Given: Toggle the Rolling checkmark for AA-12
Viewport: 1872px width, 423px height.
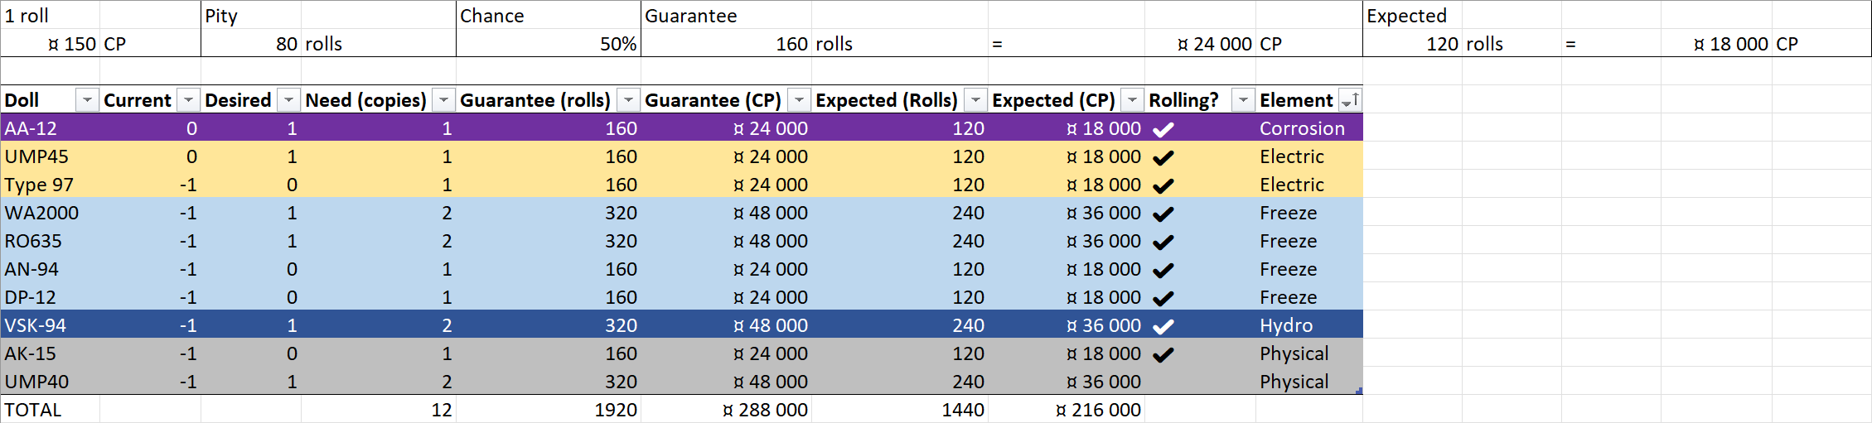Looking at the screenshot, I should 1163,129.
